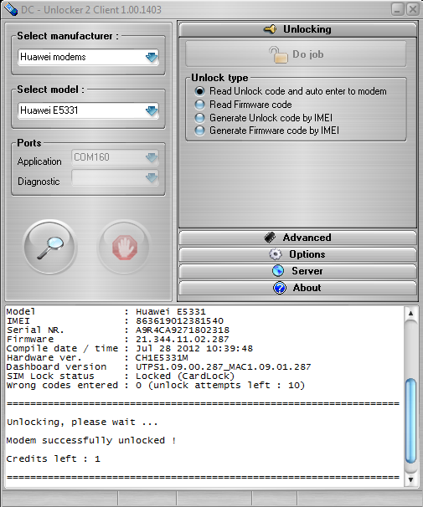The image size is (423, 507).
Task: Click the 'Unlocking, please wait ...' line
Action: (82, 422)
